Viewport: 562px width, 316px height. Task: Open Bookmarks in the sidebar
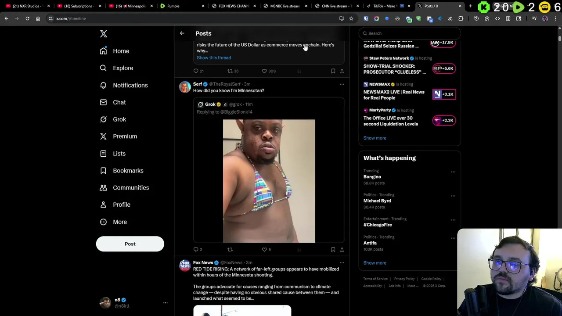[x=122, y=170]
